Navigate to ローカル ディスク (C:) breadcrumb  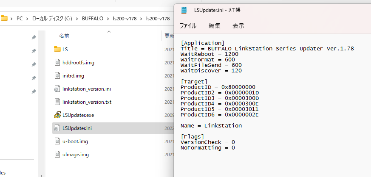[52, 18]
